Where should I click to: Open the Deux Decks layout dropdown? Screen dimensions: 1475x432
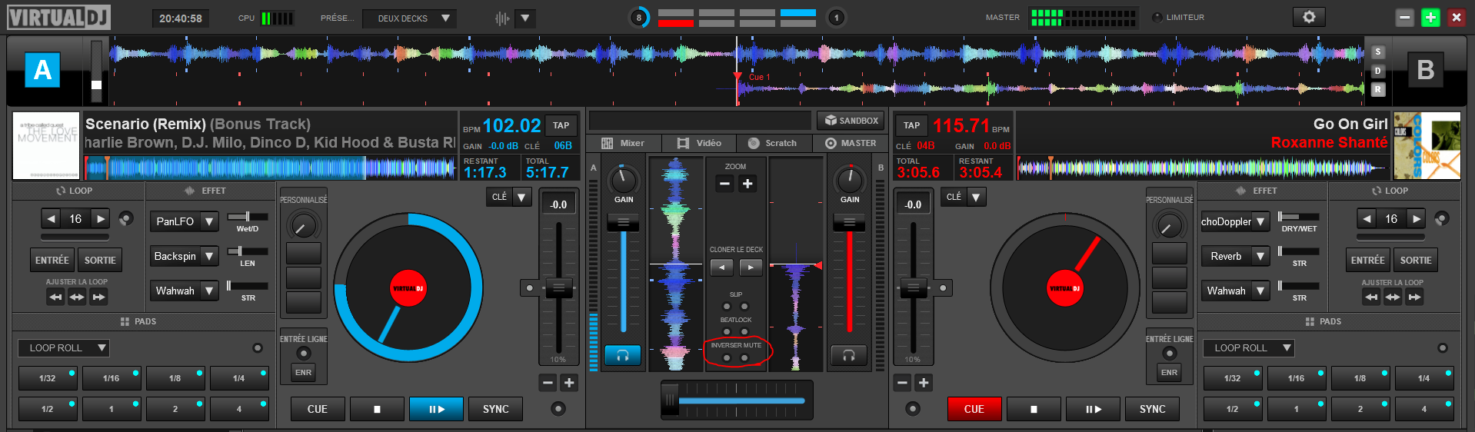[410, 18]
